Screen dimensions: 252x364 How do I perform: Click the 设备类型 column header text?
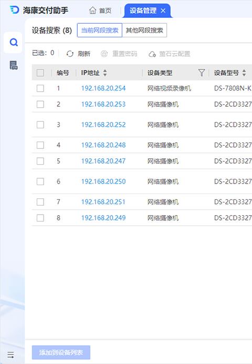point(160,73)
